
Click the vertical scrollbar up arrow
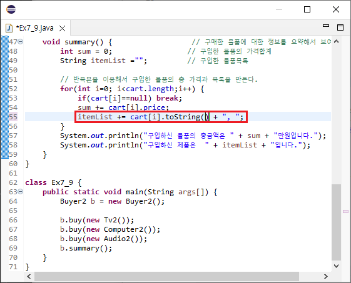point(336,42)
